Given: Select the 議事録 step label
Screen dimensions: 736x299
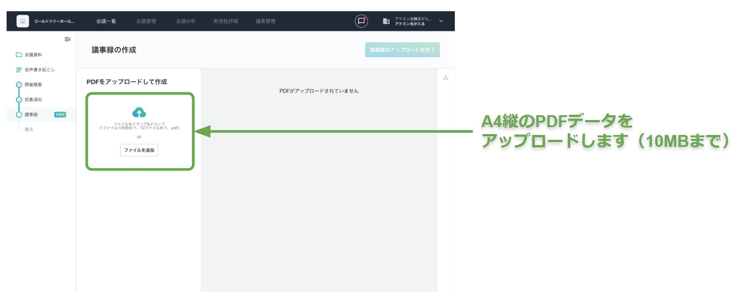Looking at the screenshot, I should 31,115.
